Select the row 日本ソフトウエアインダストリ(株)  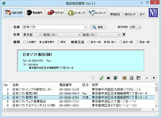pyautogui.click(x=79, y=105)
